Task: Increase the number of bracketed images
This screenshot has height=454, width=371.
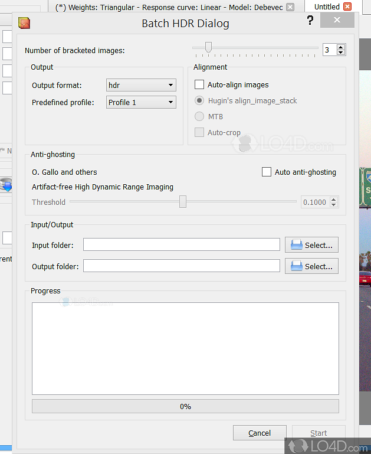Action: click(340, 47)
